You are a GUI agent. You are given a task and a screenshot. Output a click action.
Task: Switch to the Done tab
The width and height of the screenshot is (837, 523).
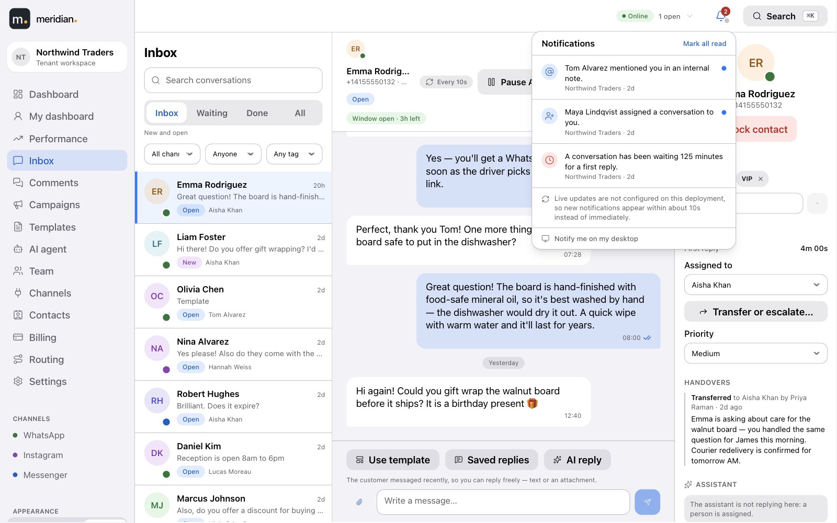coord(257,113)
